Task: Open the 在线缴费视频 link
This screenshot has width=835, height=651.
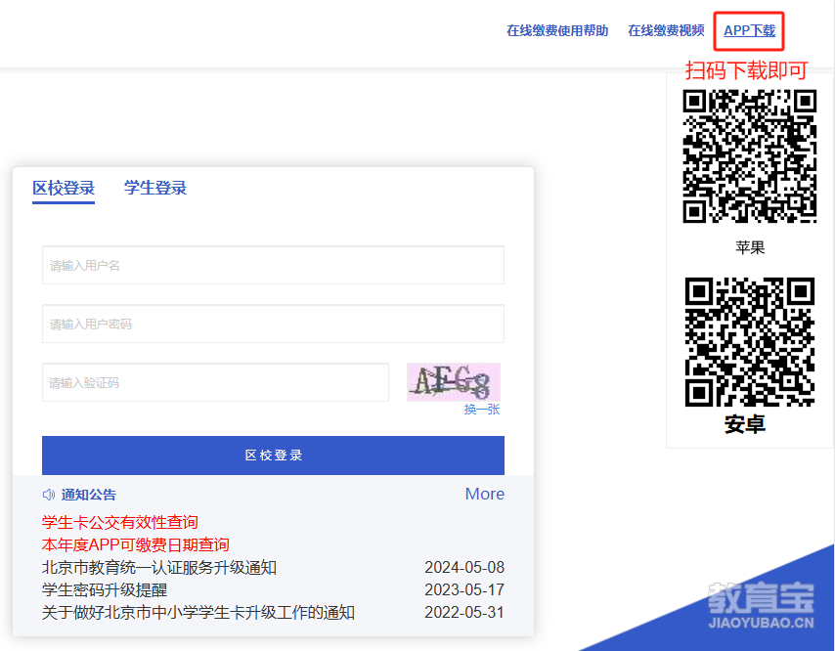Action: point(666,31)
